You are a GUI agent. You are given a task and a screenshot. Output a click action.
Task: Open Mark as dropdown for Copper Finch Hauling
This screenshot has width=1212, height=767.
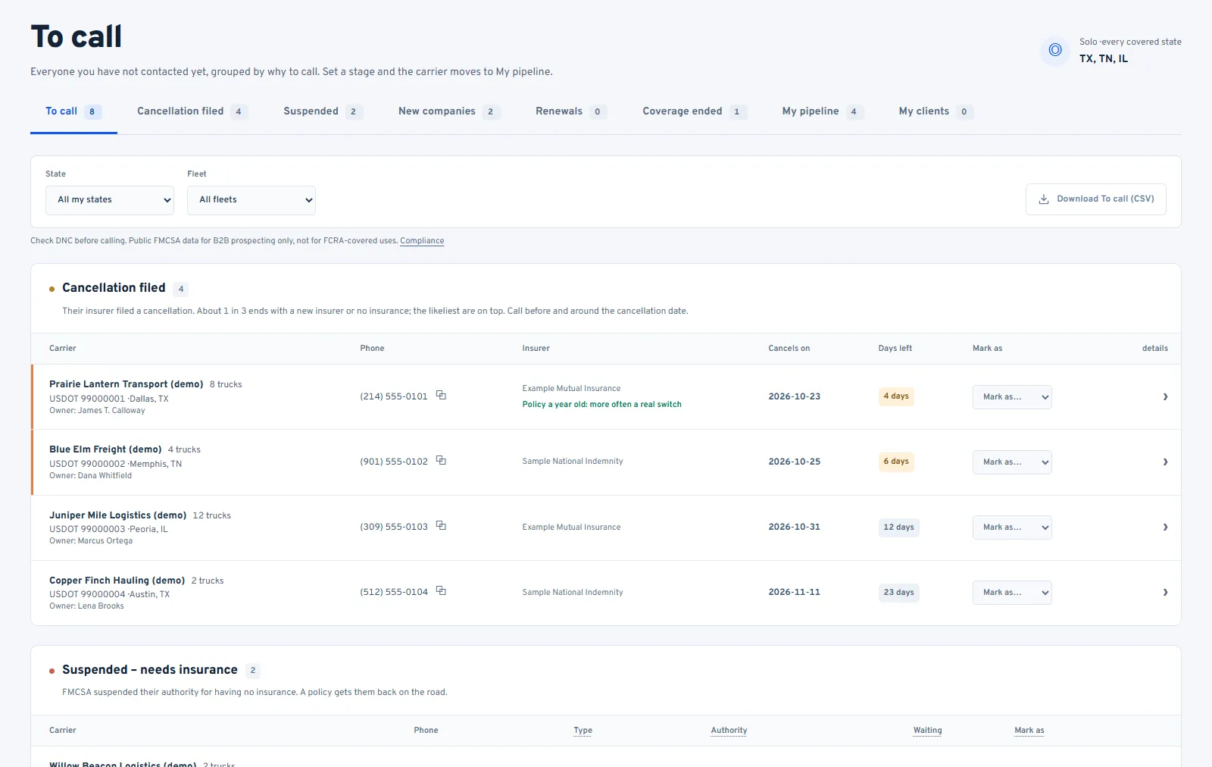[1012, 593]
